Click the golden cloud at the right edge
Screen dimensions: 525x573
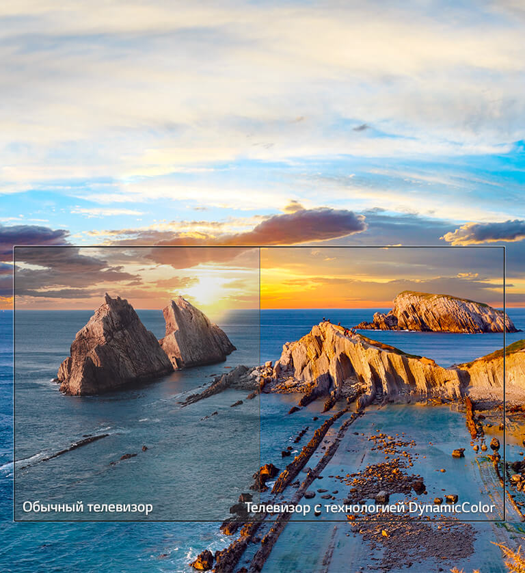click(485, 232)
